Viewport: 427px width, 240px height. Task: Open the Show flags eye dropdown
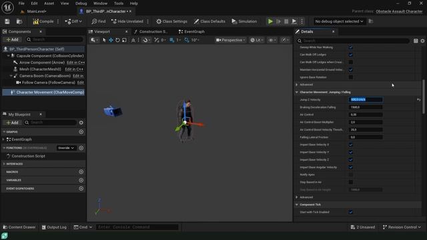pyautogui.click(x=272, y=40)
